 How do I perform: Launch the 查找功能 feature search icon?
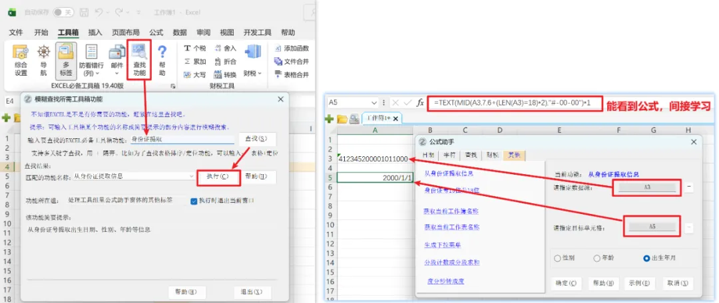139,60
